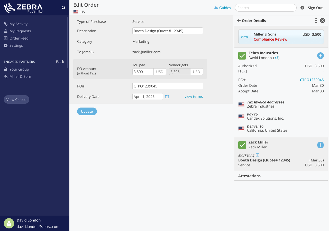Click the Miller & Sons link icon
This screenshot has height=231, width=329.
point(6,76)
